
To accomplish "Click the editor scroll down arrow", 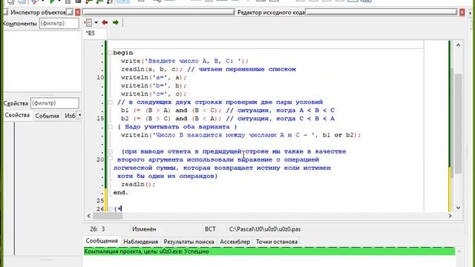I will pos(458,208).
